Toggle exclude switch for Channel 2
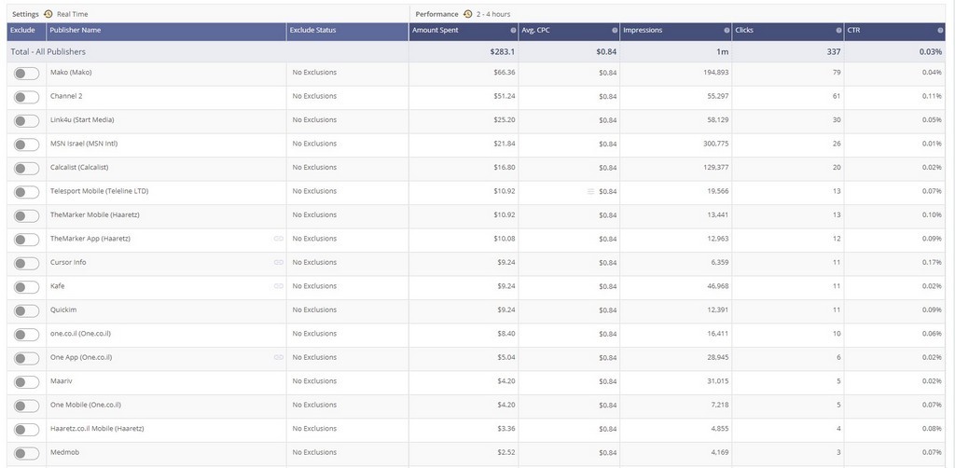The image size is (955, 468). click(27, 97)
